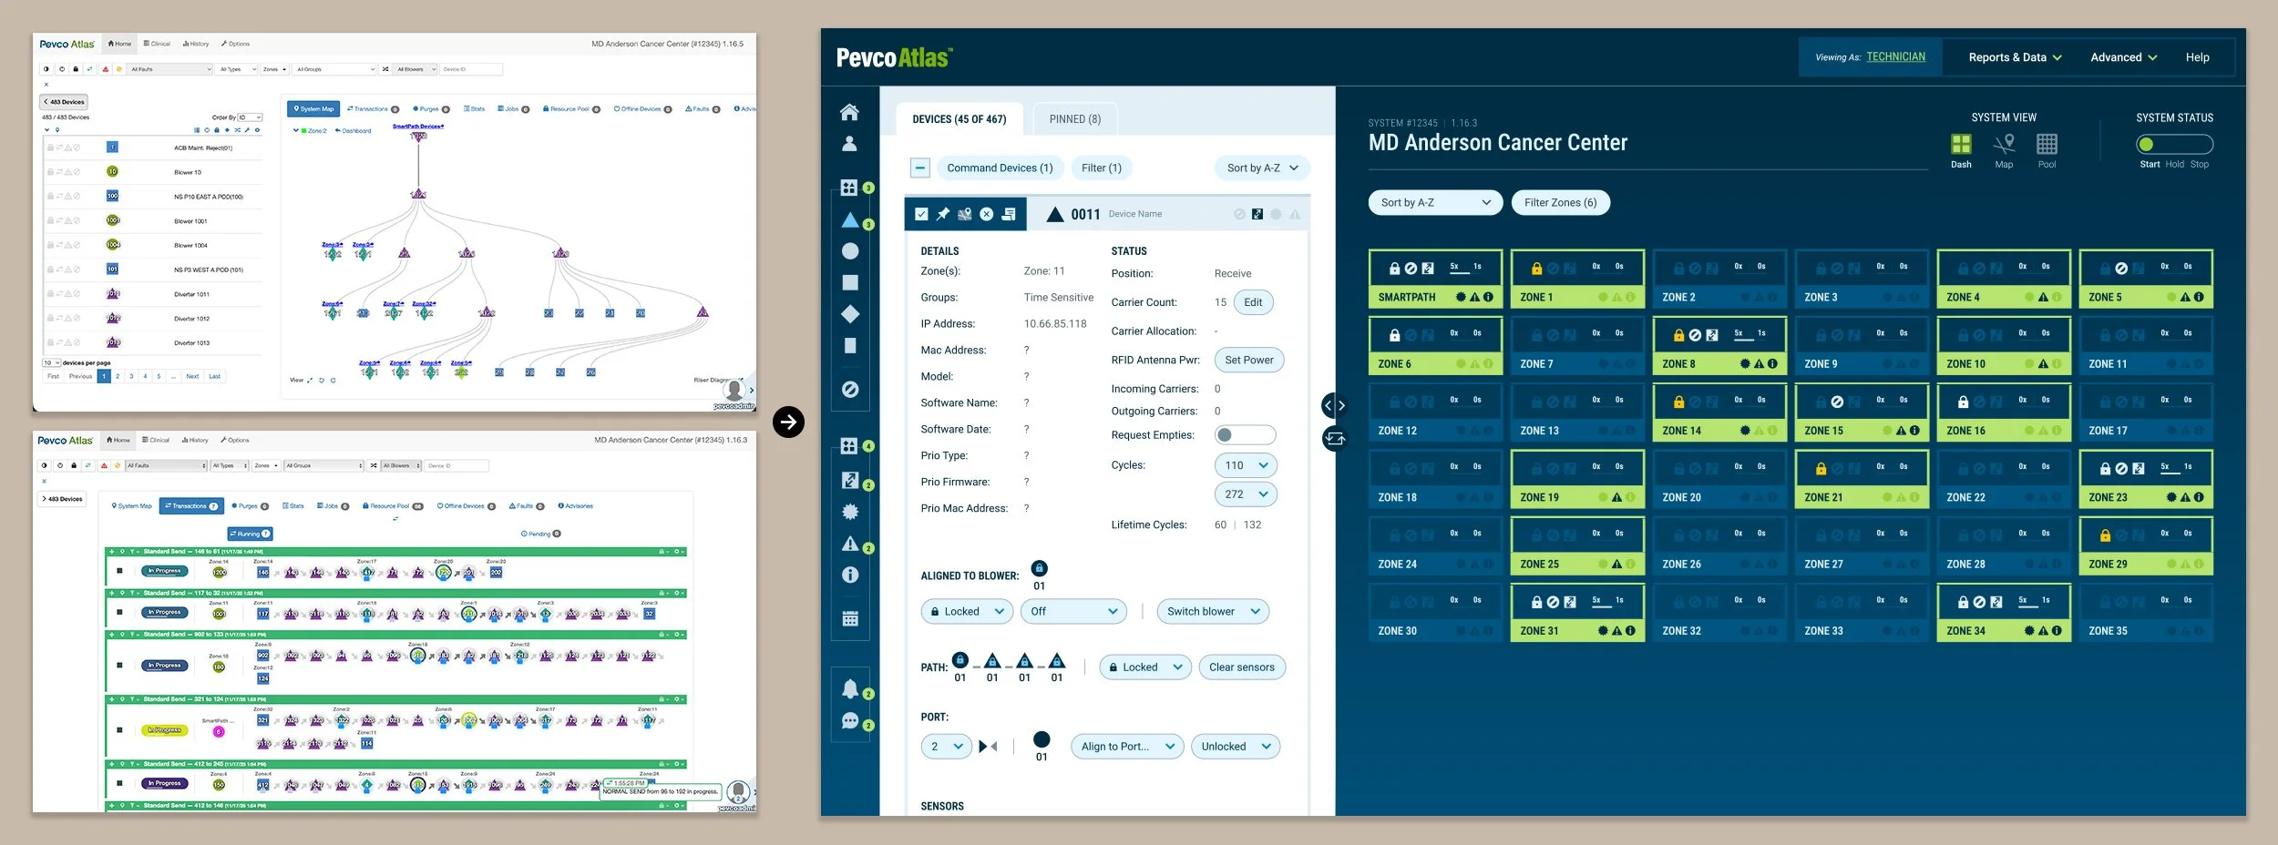Screen dimensions: 2278x845
Task: Open the chat messages icon in the sidebar
Action: click(849, 721)
